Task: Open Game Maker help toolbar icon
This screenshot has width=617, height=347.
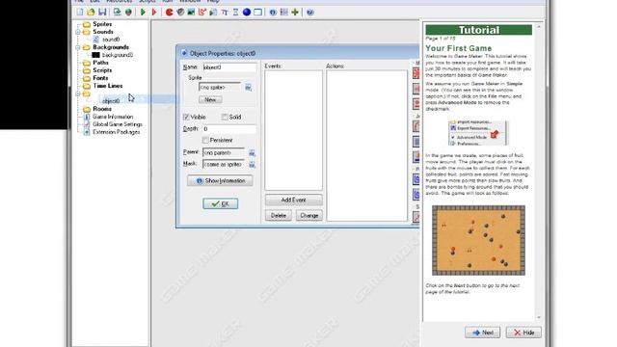Action: pyautogui.click(x=310, y=13)
